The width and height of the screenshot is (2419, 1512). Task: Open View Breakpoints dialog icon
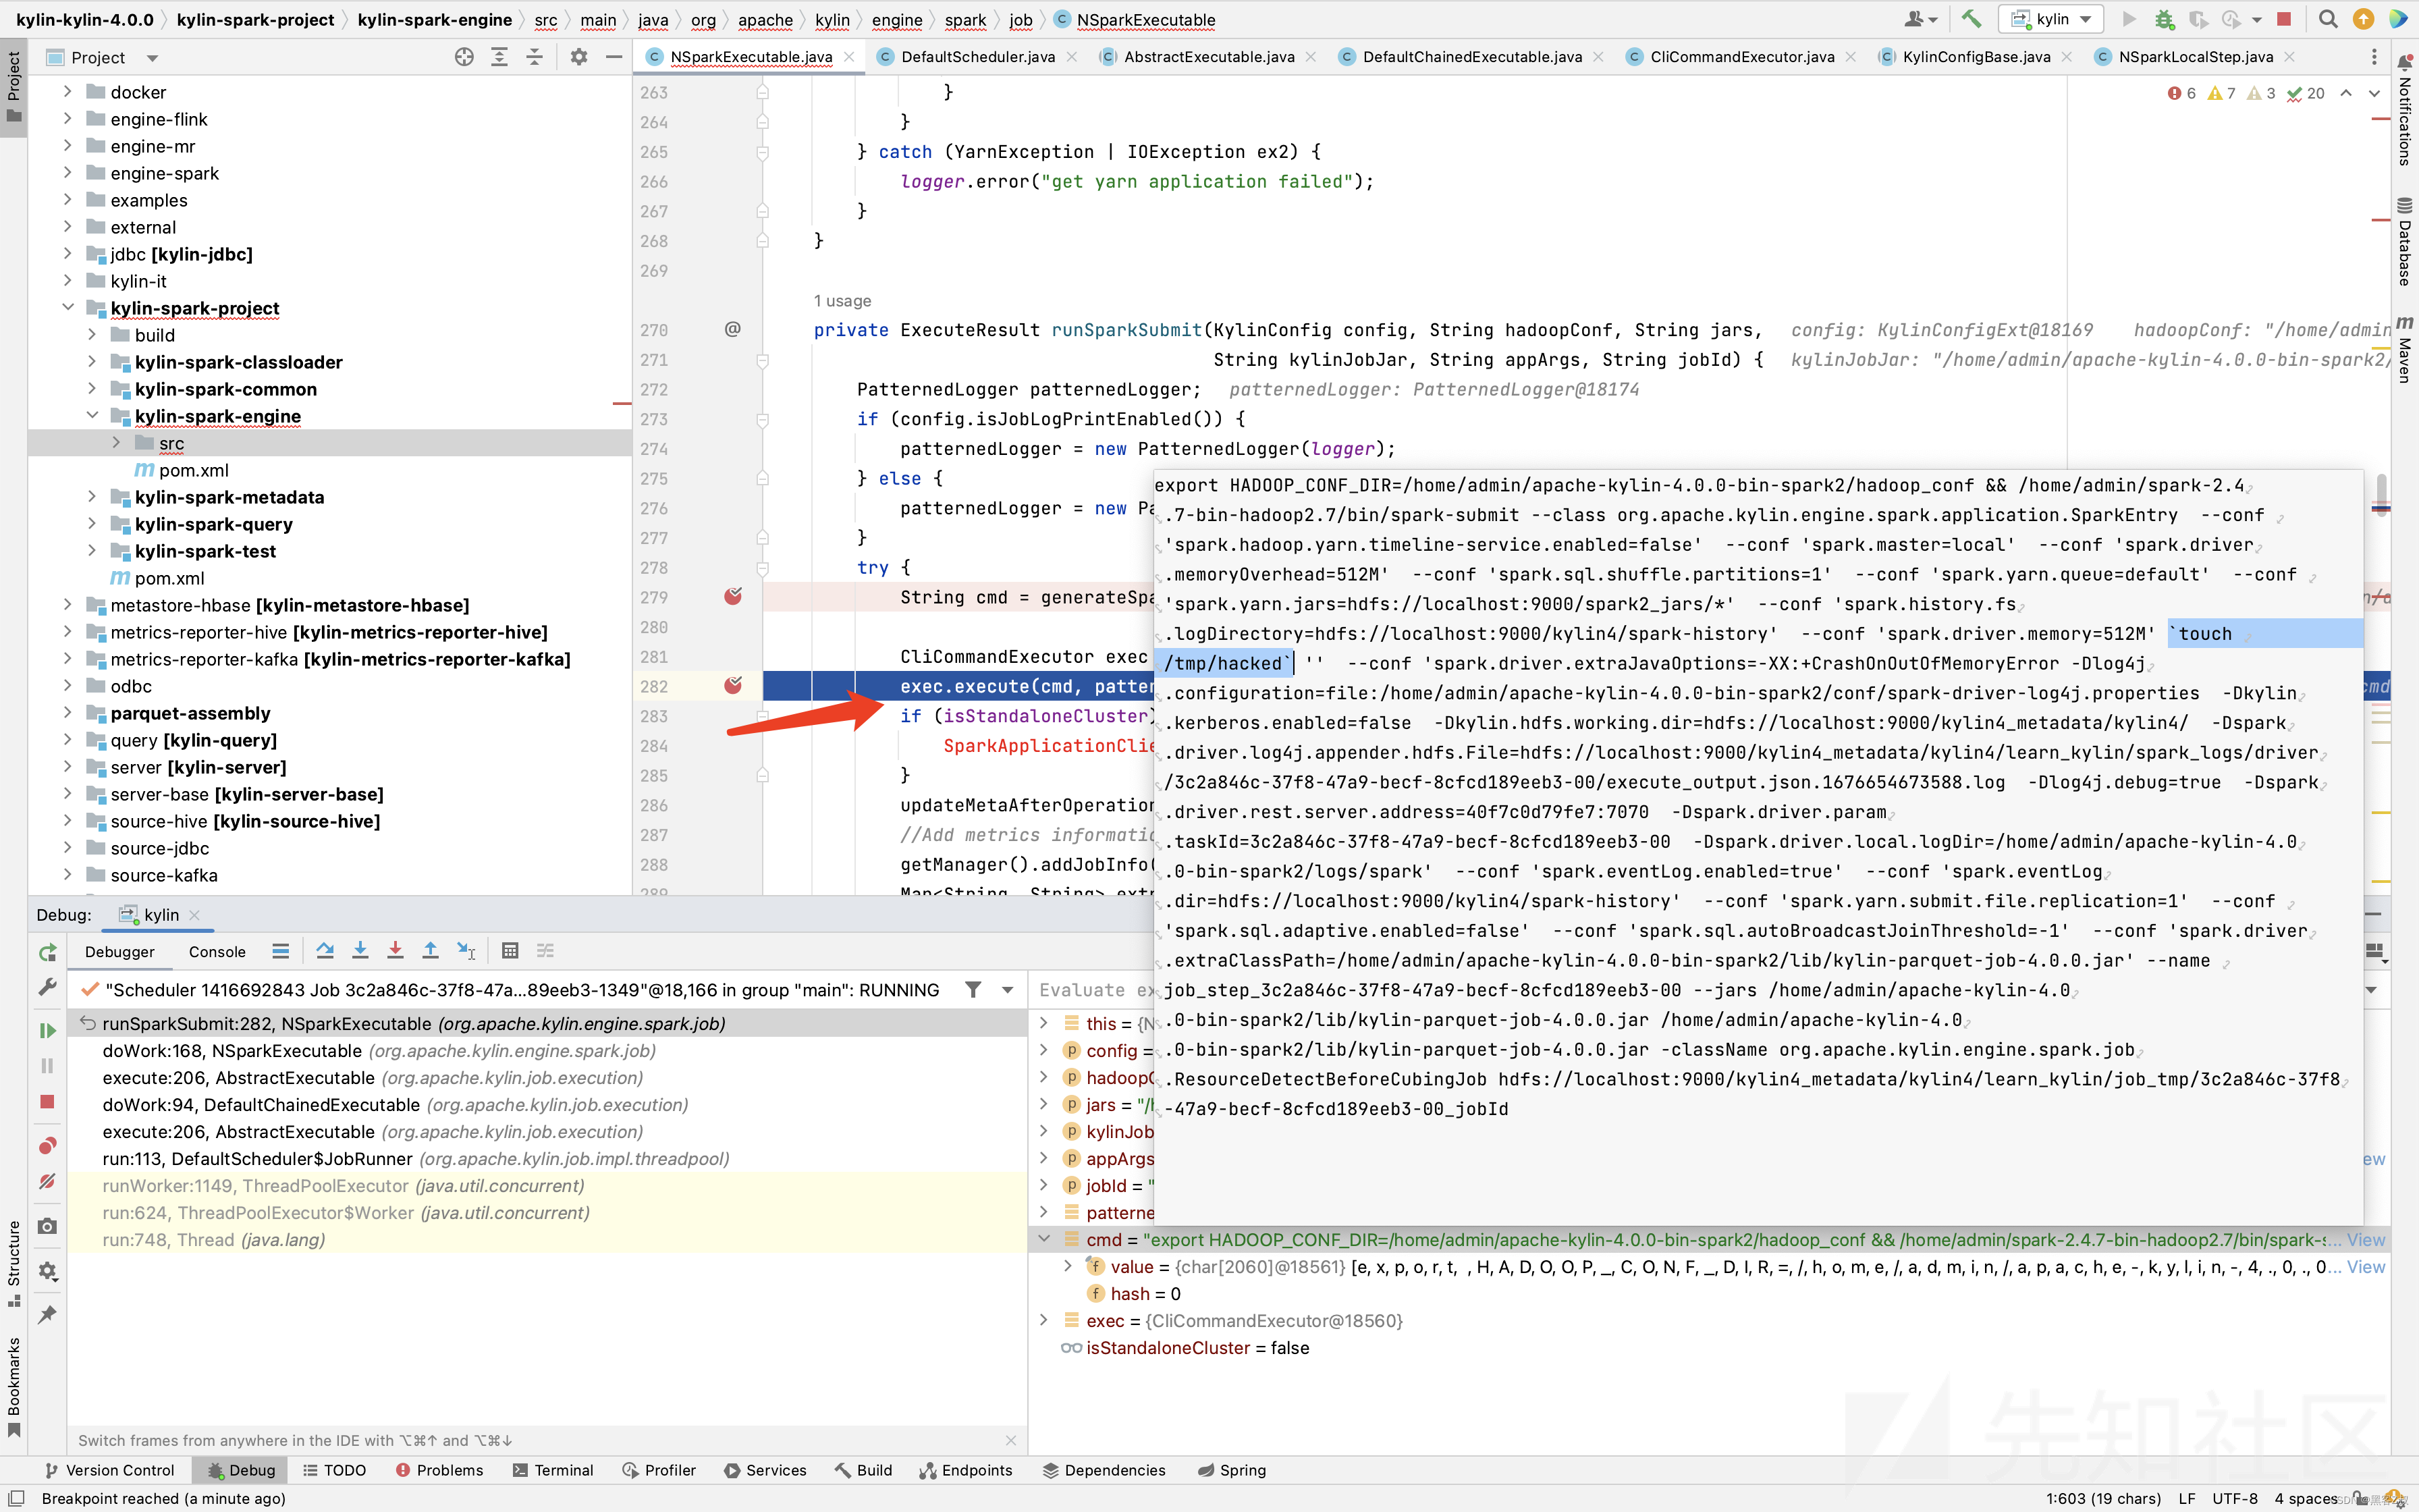coord(46,1146)
